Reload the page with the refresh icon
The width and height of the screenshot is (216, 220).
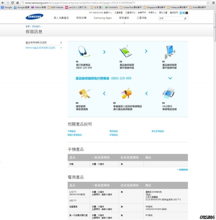(x=12, y=3)
